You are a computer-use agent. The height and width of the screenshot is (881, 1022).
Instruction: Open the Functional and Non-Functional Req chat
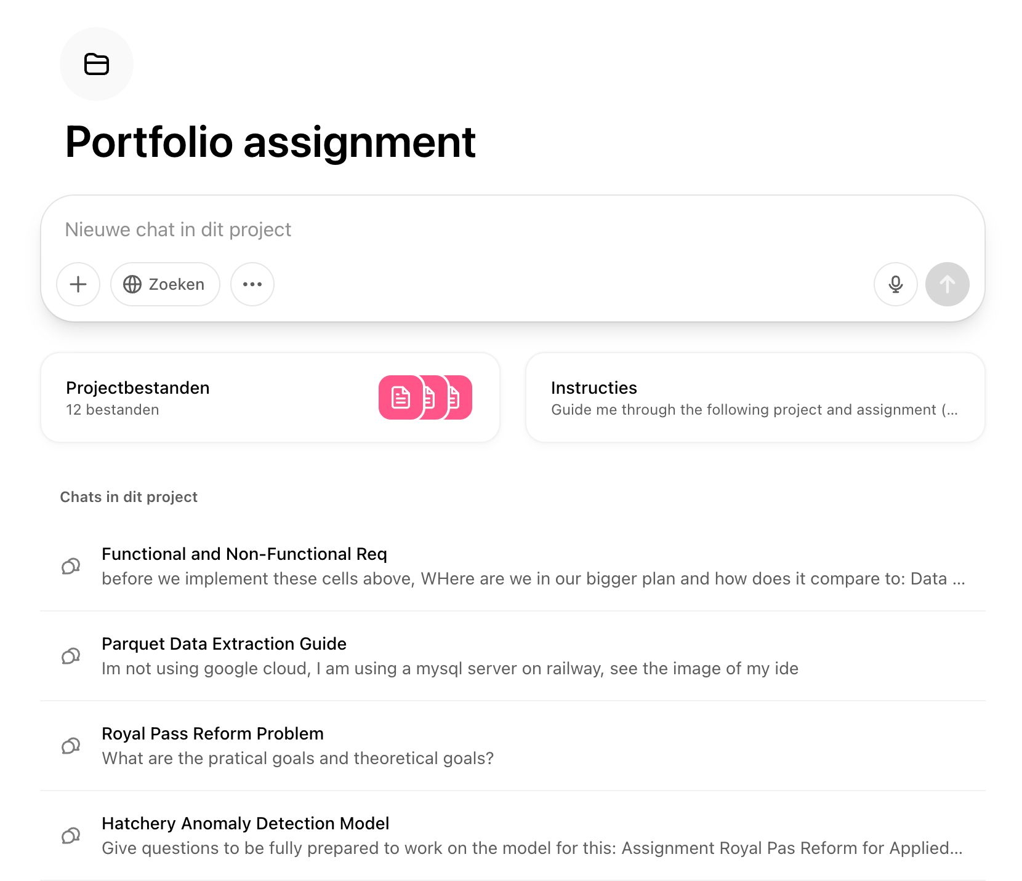pos(244,554)
